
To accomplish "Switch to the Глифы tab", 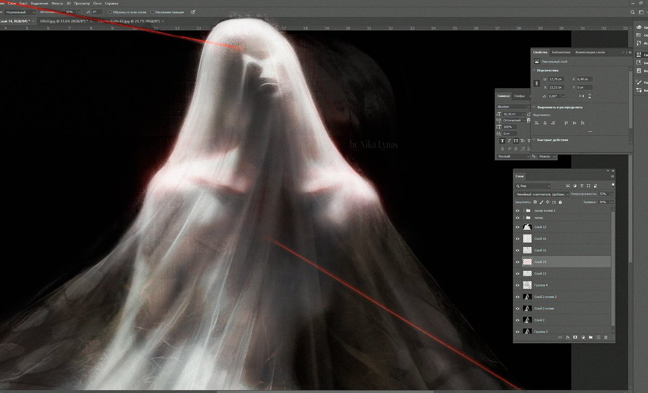I will click(519, 96).
